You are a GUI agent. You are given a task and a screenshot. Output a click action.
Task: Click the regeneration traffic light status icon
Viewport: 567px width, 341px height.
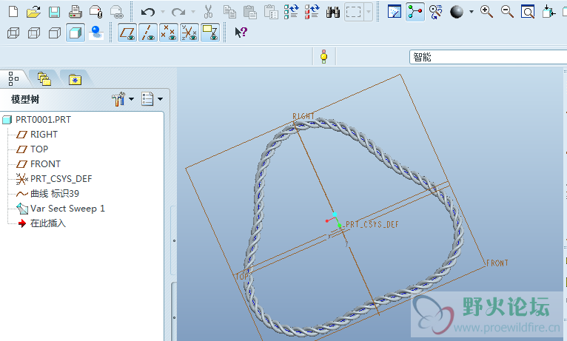(324, 57)
